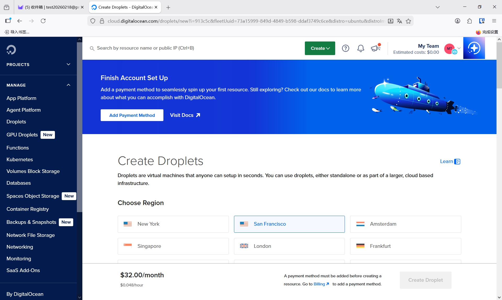502x300 pixels.
Task: Open the help question mark icon
Action: tap(345, 48)
